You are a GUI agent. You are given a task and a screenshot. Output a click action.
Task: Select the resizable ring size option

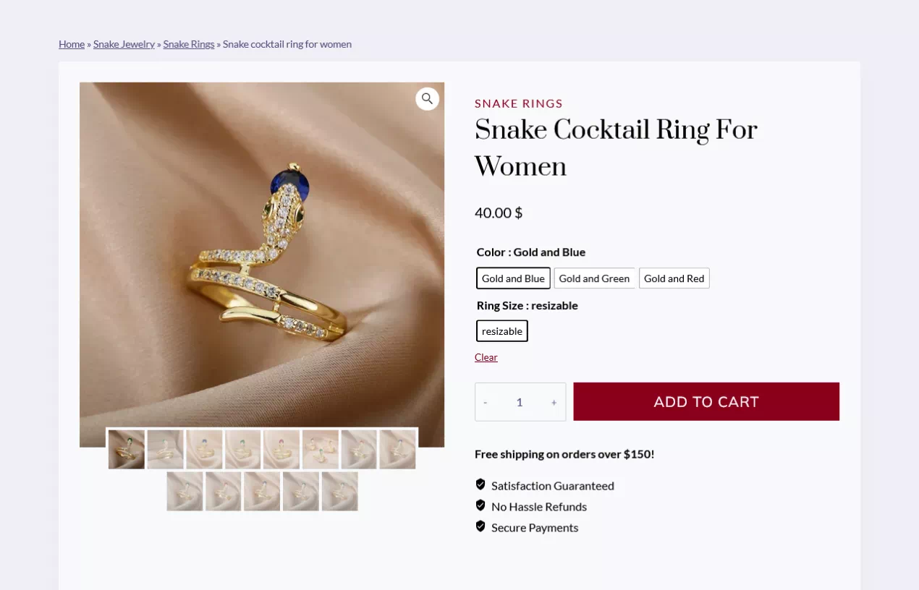(x=502, y=331)
